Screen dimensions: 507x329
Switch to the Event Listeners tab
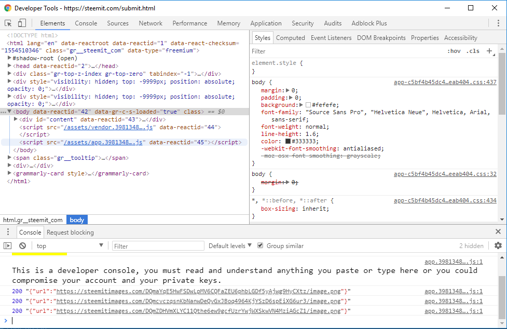[x=331, y=38]
